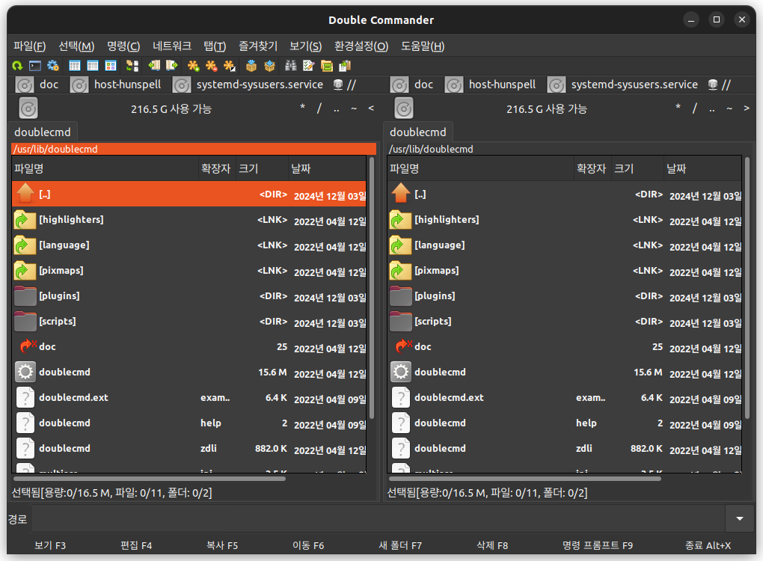This screenshot has width=763, height=561.
Task: Click select group icon with green plus
Action: [193, 66]
